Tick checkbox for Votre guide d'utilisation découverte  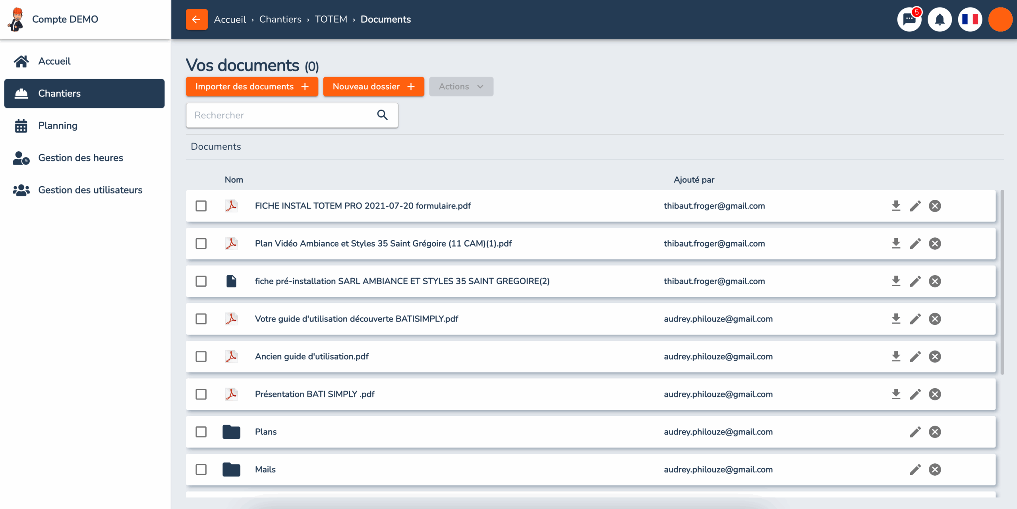tap(201, 319)
